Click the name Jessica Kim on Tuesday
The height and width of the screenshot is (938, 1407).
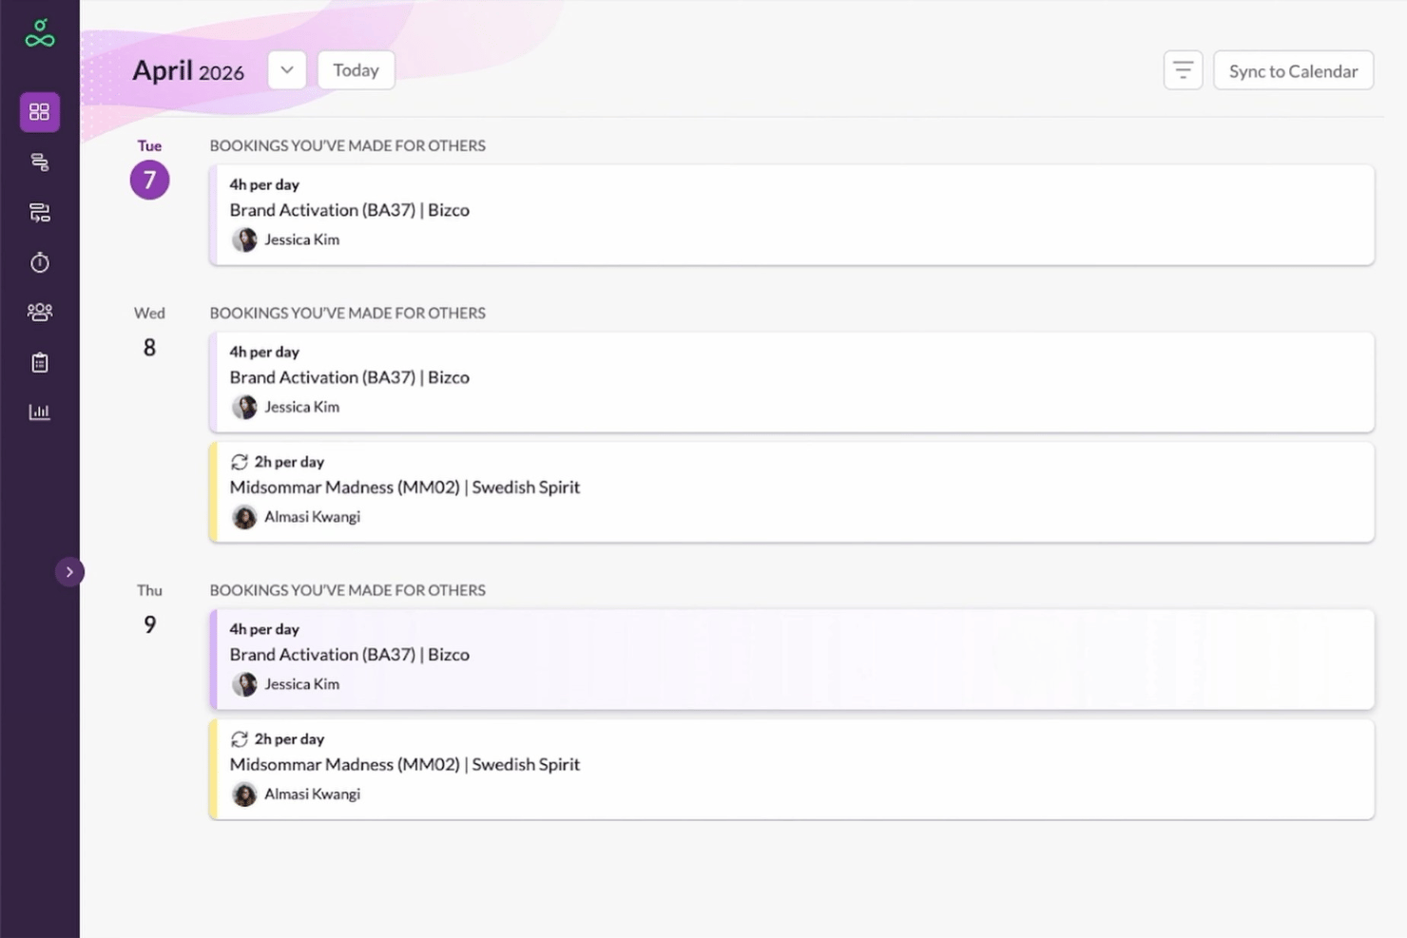click(x=302, y=239)
